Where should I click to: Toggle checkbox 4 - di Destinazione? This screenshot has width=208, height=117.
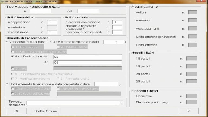(12, 56)
